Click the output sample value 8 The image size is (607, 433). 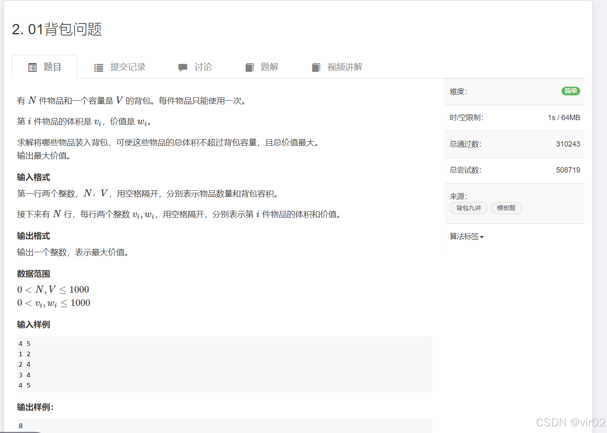[x=20, y=426]
